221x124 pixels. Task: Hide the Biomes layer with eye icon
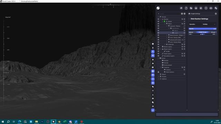click(x=158, y=19)
